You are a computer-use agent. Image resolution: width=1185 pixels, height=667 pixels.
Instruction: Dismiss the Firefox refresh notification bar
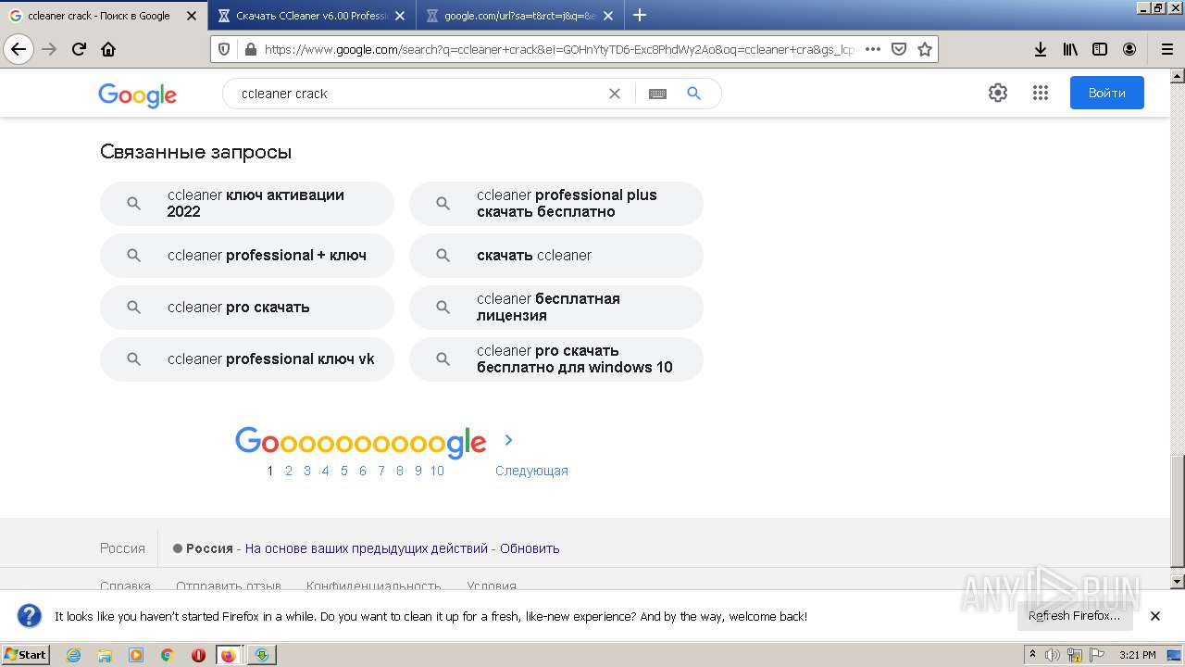(1155, 616)
